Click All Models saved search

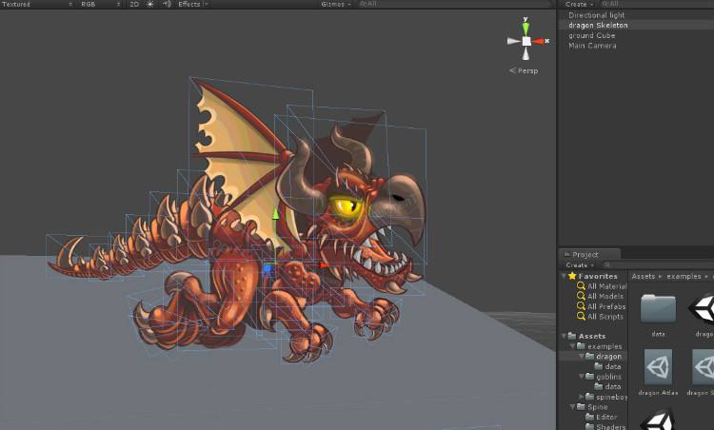pyautogui.click(x=606, y=296)
